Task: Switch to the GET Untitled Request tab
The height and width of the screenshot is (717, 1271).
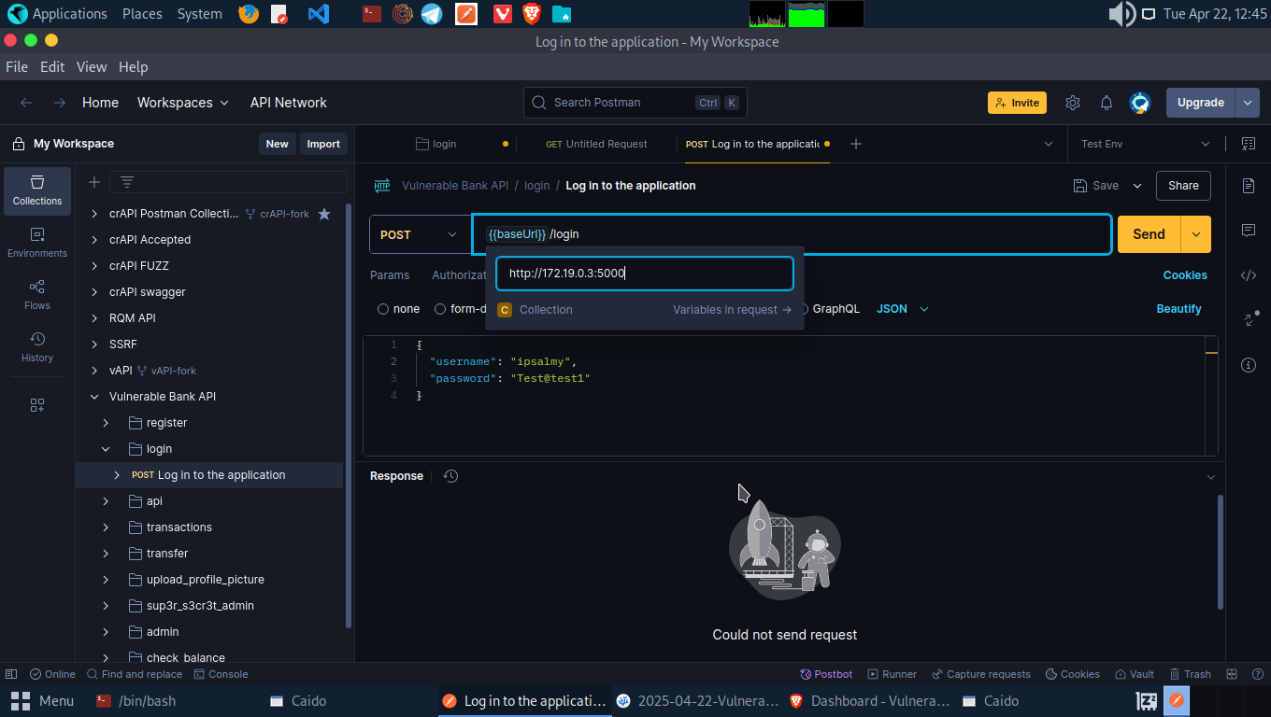Action: click(x=596, y=144)
